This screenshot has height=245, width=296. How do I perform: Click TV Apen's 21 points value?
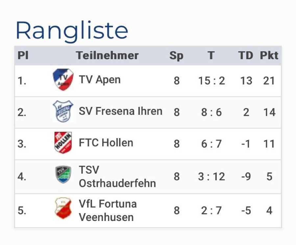[269, 81]
